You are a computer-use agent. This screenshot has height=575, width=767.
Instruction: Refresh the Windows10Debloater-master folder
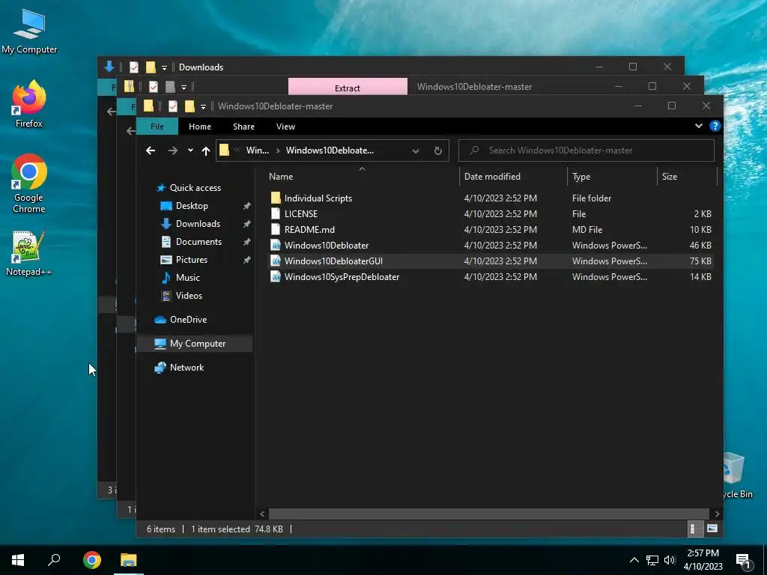437,150
